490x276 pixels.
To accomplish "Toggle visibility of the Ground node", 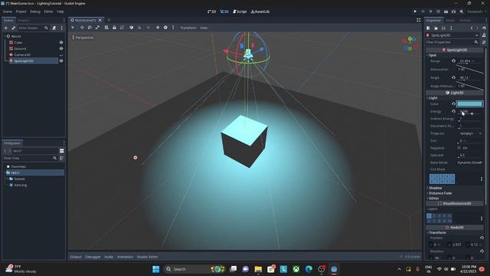I will point(61,48).
